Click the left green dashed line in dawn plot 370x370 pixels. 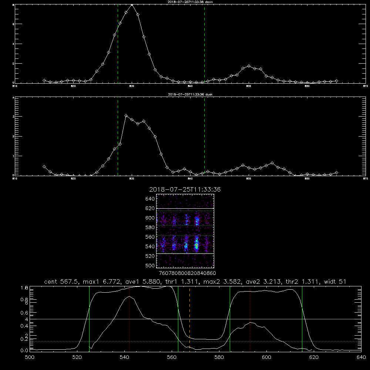pos(118,44)
